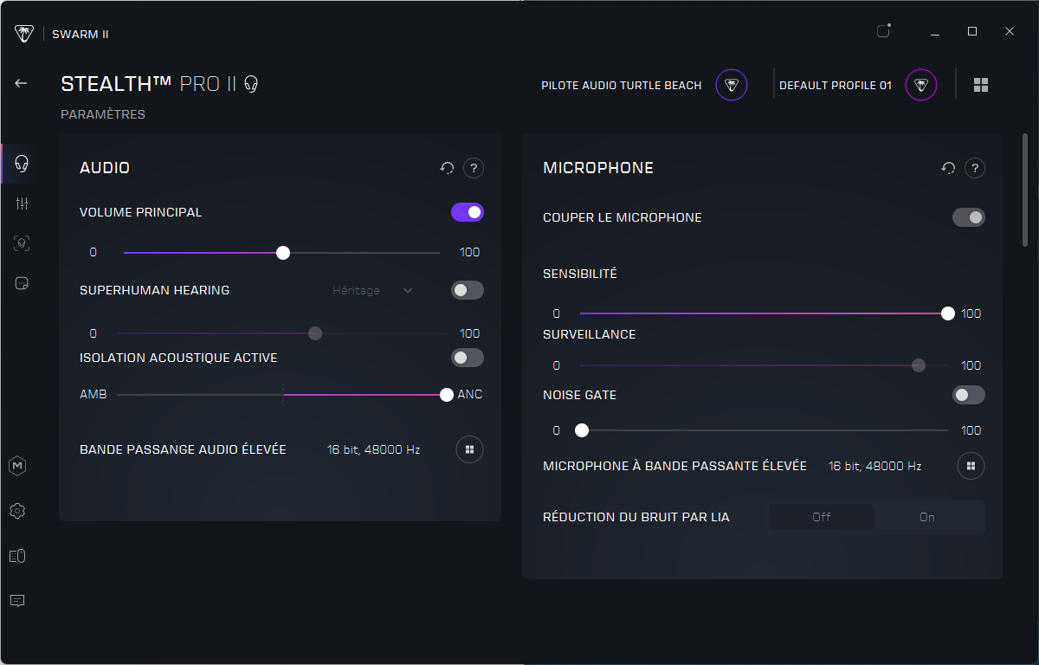
Task: Toggle Couper le Microphone switch
Action: click(969, 217)
